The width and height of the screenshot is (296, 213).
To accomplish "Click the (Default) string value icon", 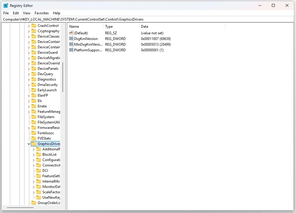I will pyautogui.click(x=71, y=33).
